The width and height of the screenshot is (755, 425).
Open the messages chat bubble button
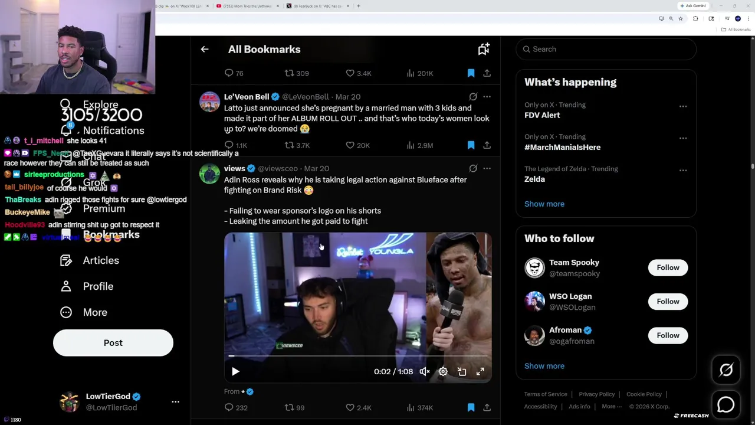[x=726, y=404]
